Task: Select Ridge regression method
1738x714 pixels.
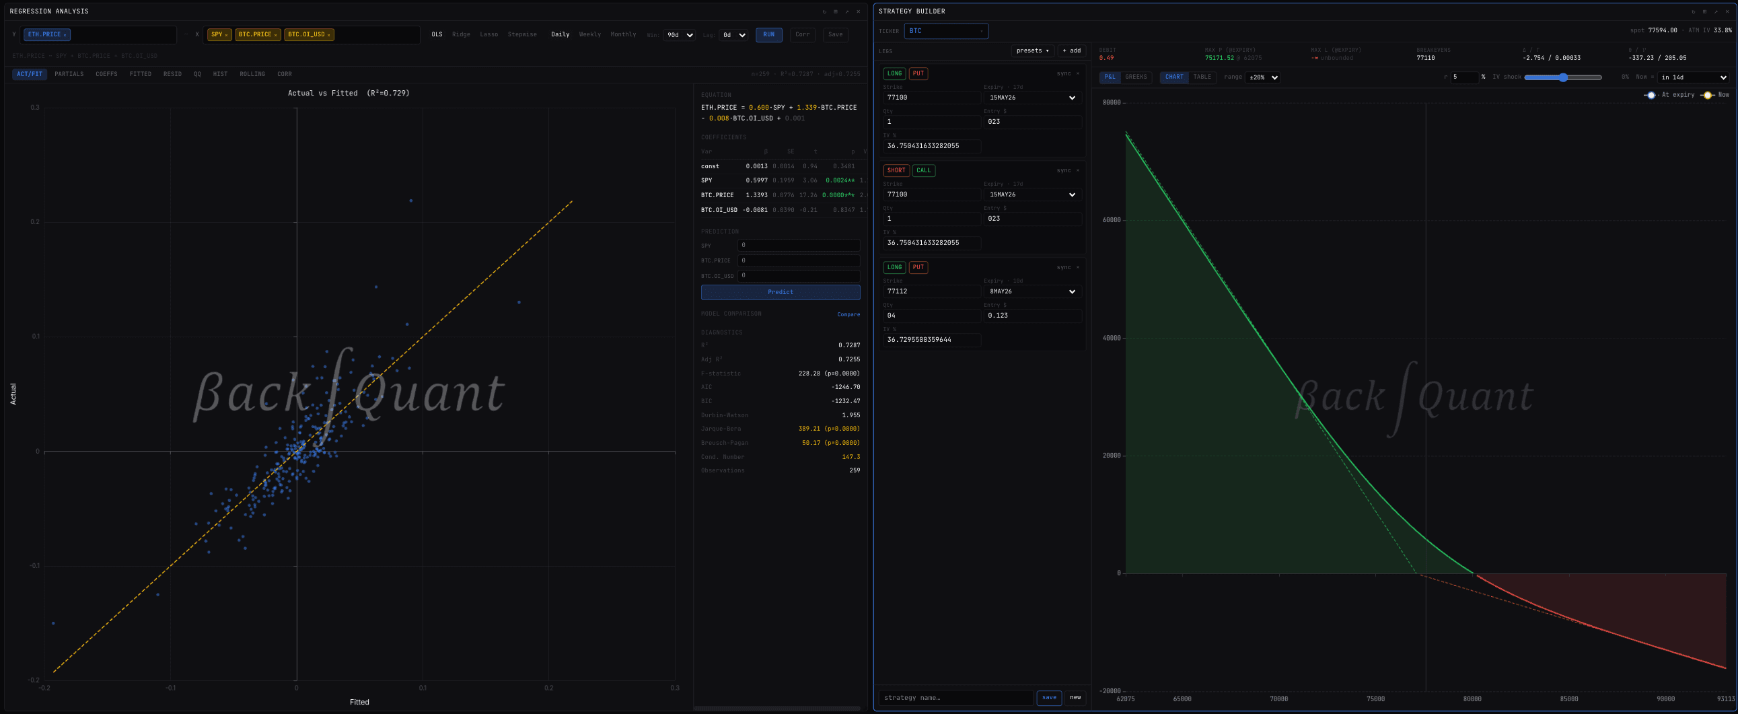Action: coord(461,34)
